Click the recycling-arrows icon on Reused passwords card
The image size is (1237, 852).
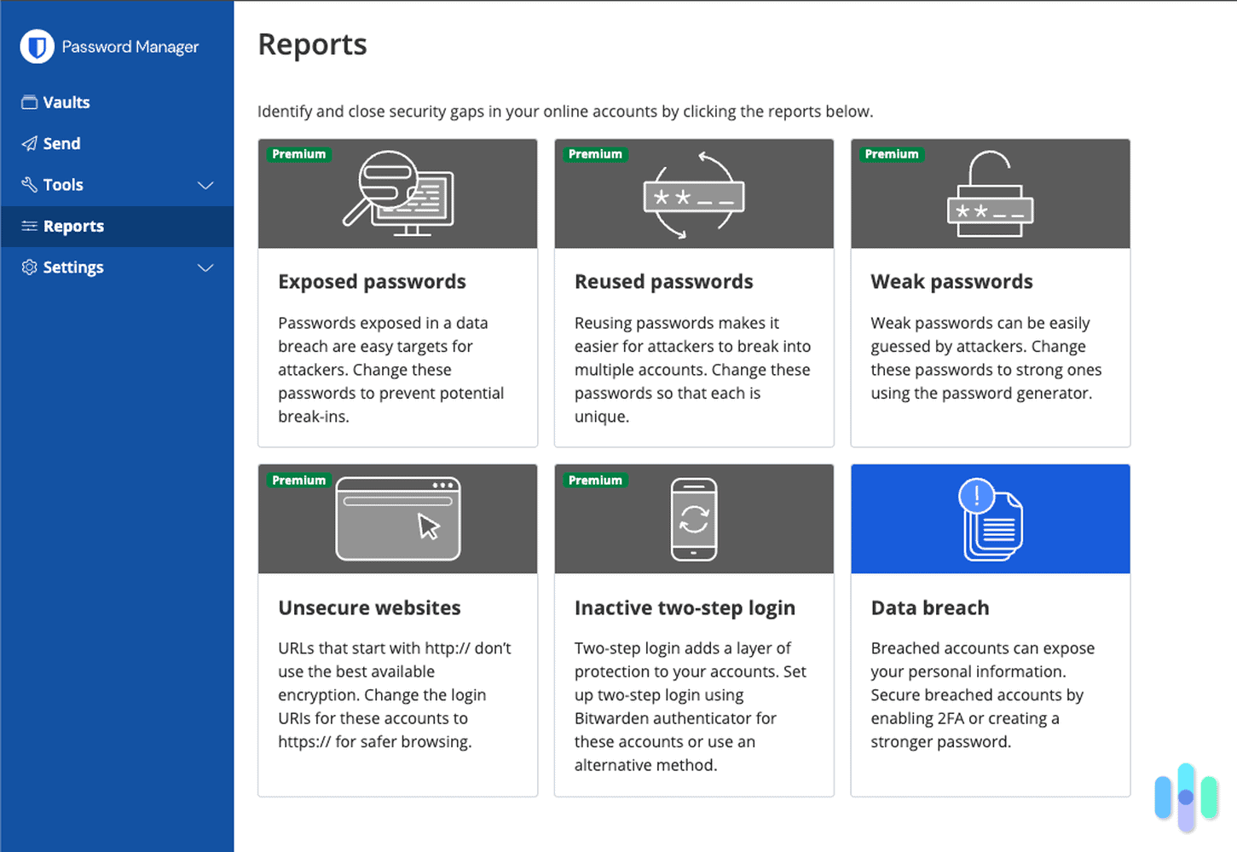(694, 195)
